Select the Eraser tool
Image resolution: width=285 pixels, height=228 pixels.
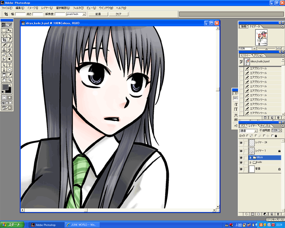4,55
